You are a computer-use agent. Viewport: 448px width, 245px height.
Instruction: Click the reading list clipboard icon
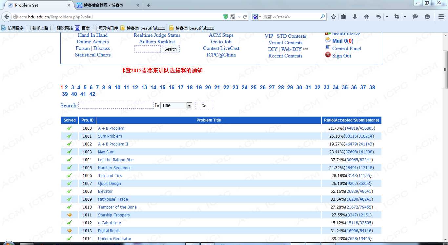click(x=343, y=17)
